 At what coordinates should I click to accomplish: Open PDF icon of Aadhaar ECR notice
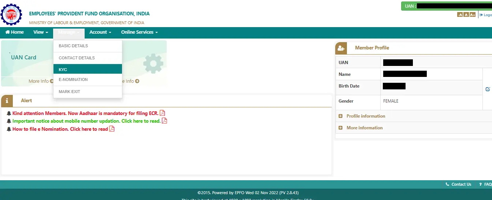162,113
